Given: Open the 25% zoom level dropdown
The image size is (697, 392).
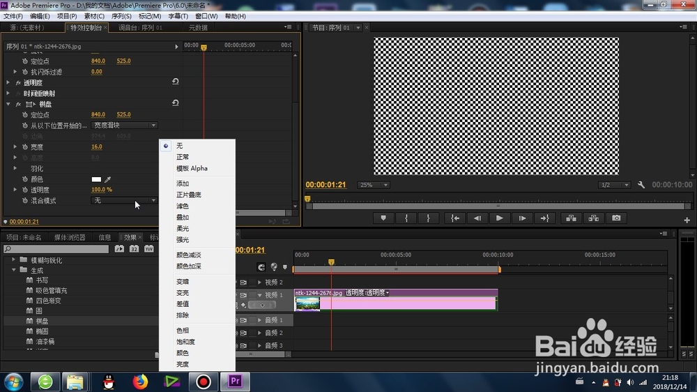Looking at the screenshot, I should tap(374, 185).
